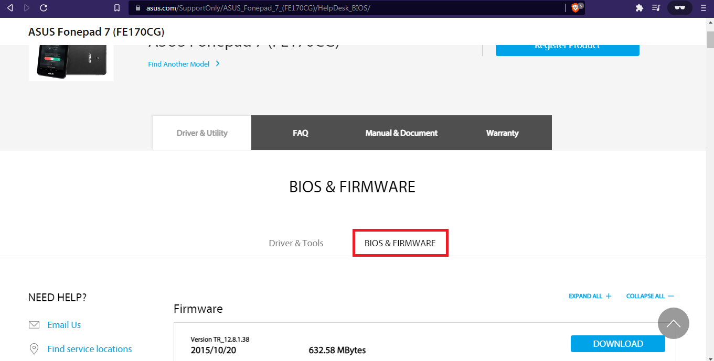Viewport: 714px width, 361px height.
Task: Reload the page with refresh icon
Action: (x=44, y=8)
